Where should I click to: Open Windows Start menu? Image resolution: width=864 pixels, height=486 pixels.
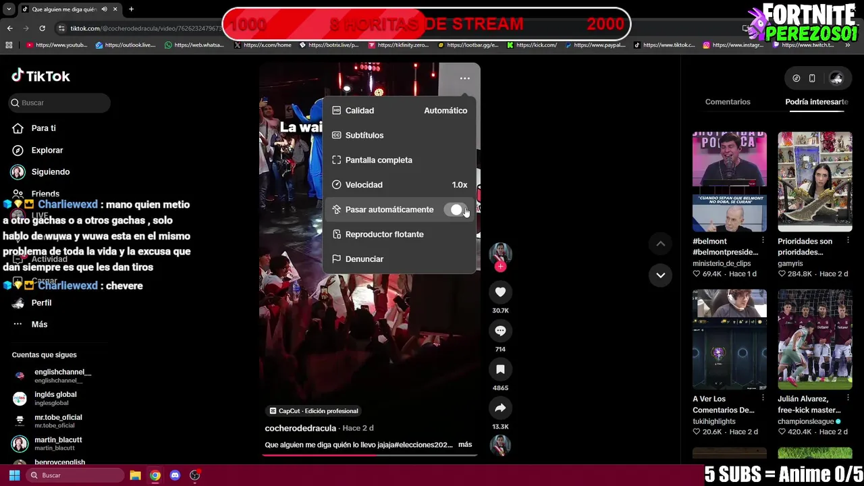[14, 475]
